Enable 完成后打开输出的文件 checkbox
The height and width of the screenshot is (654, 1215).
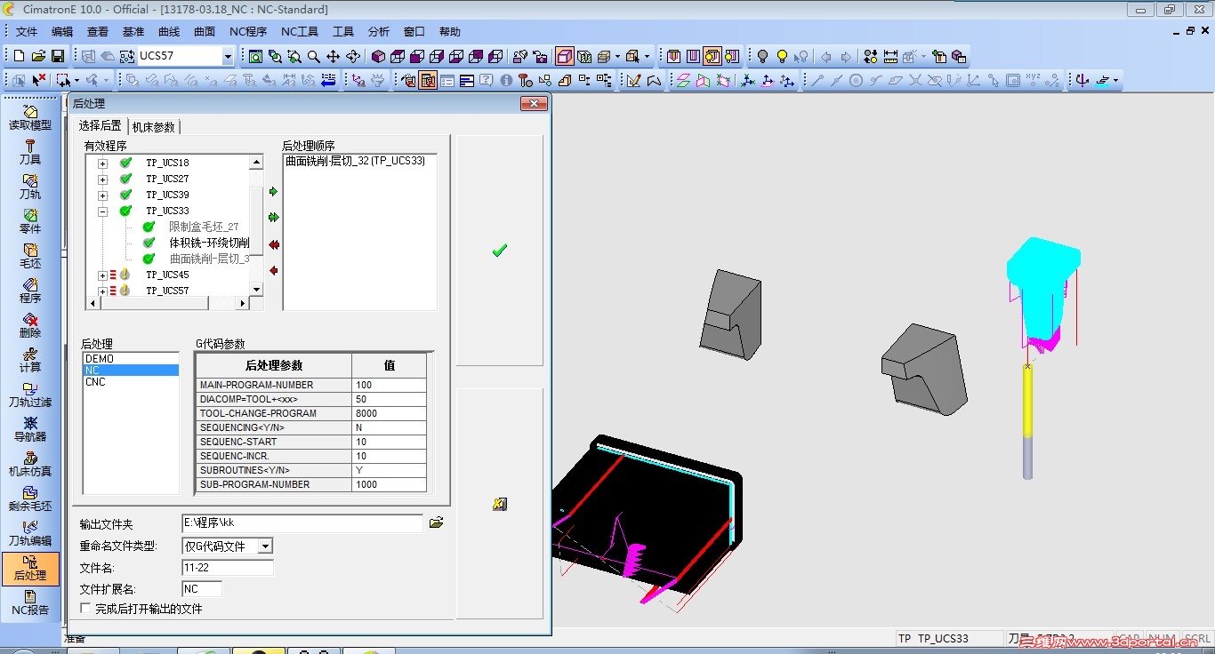pos(85,609)
